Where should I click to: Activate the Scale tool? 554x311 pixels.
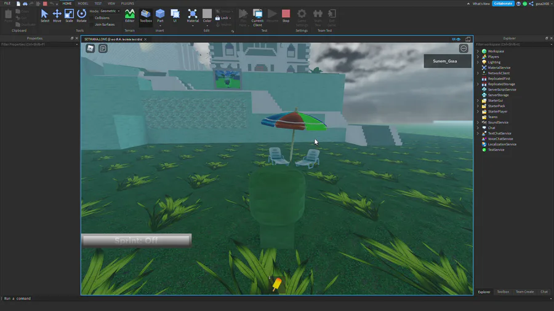point(69,16)
